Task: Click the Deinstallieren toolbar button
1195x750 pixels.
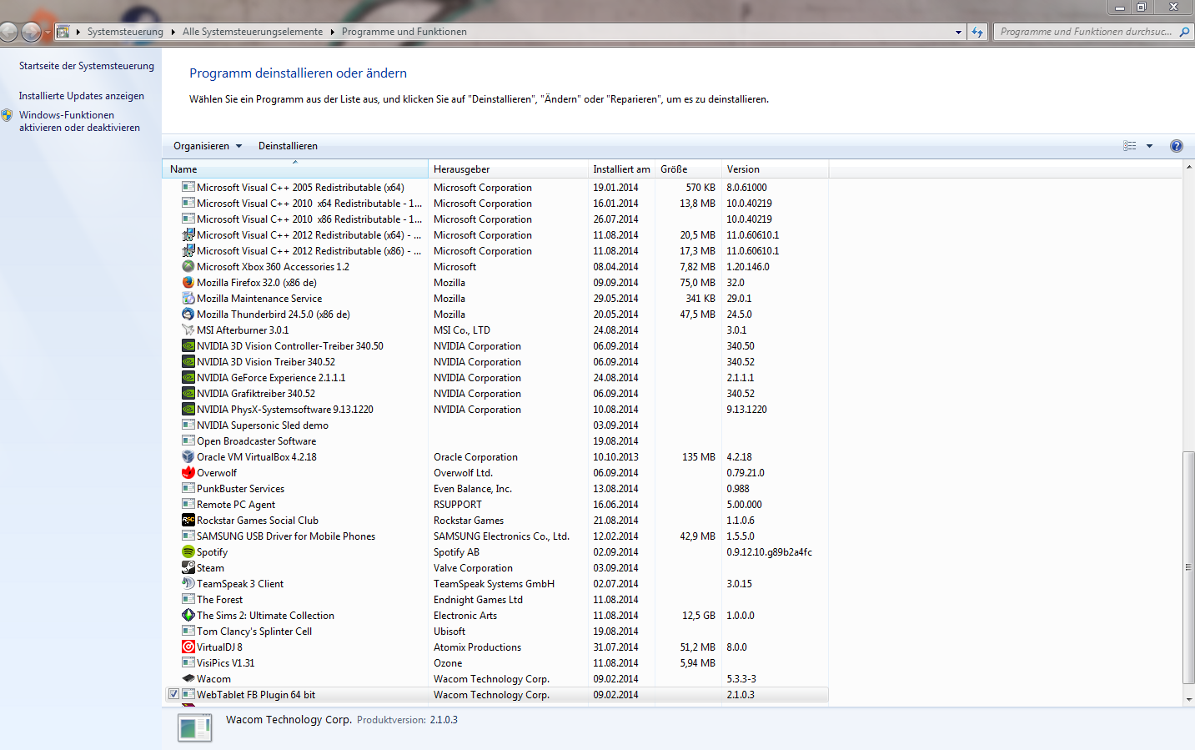Action: click(x=288, y=146)
